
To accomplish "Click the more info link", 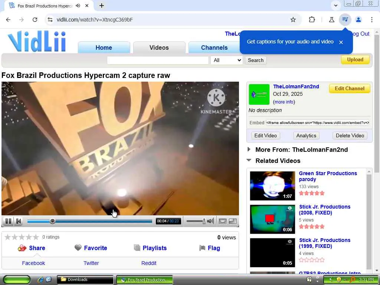I will coord(284,102).
